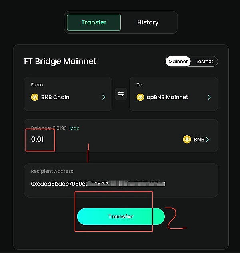Click the opBNB Mainnet coin icon under To
This screenshot has width=240, height=254.
tap(140, 97)
